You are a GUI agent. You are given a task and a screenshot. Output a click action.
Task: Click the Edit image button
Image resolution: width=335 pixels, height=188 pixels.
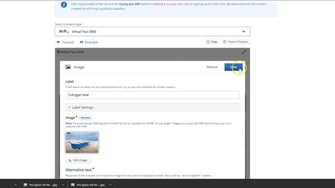click(x=78, y=160)
